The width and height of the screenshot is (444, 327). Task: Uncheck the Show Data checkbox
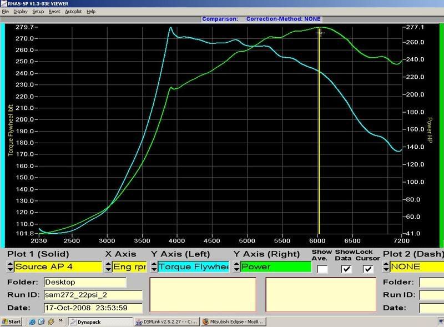tap(346, 269)
